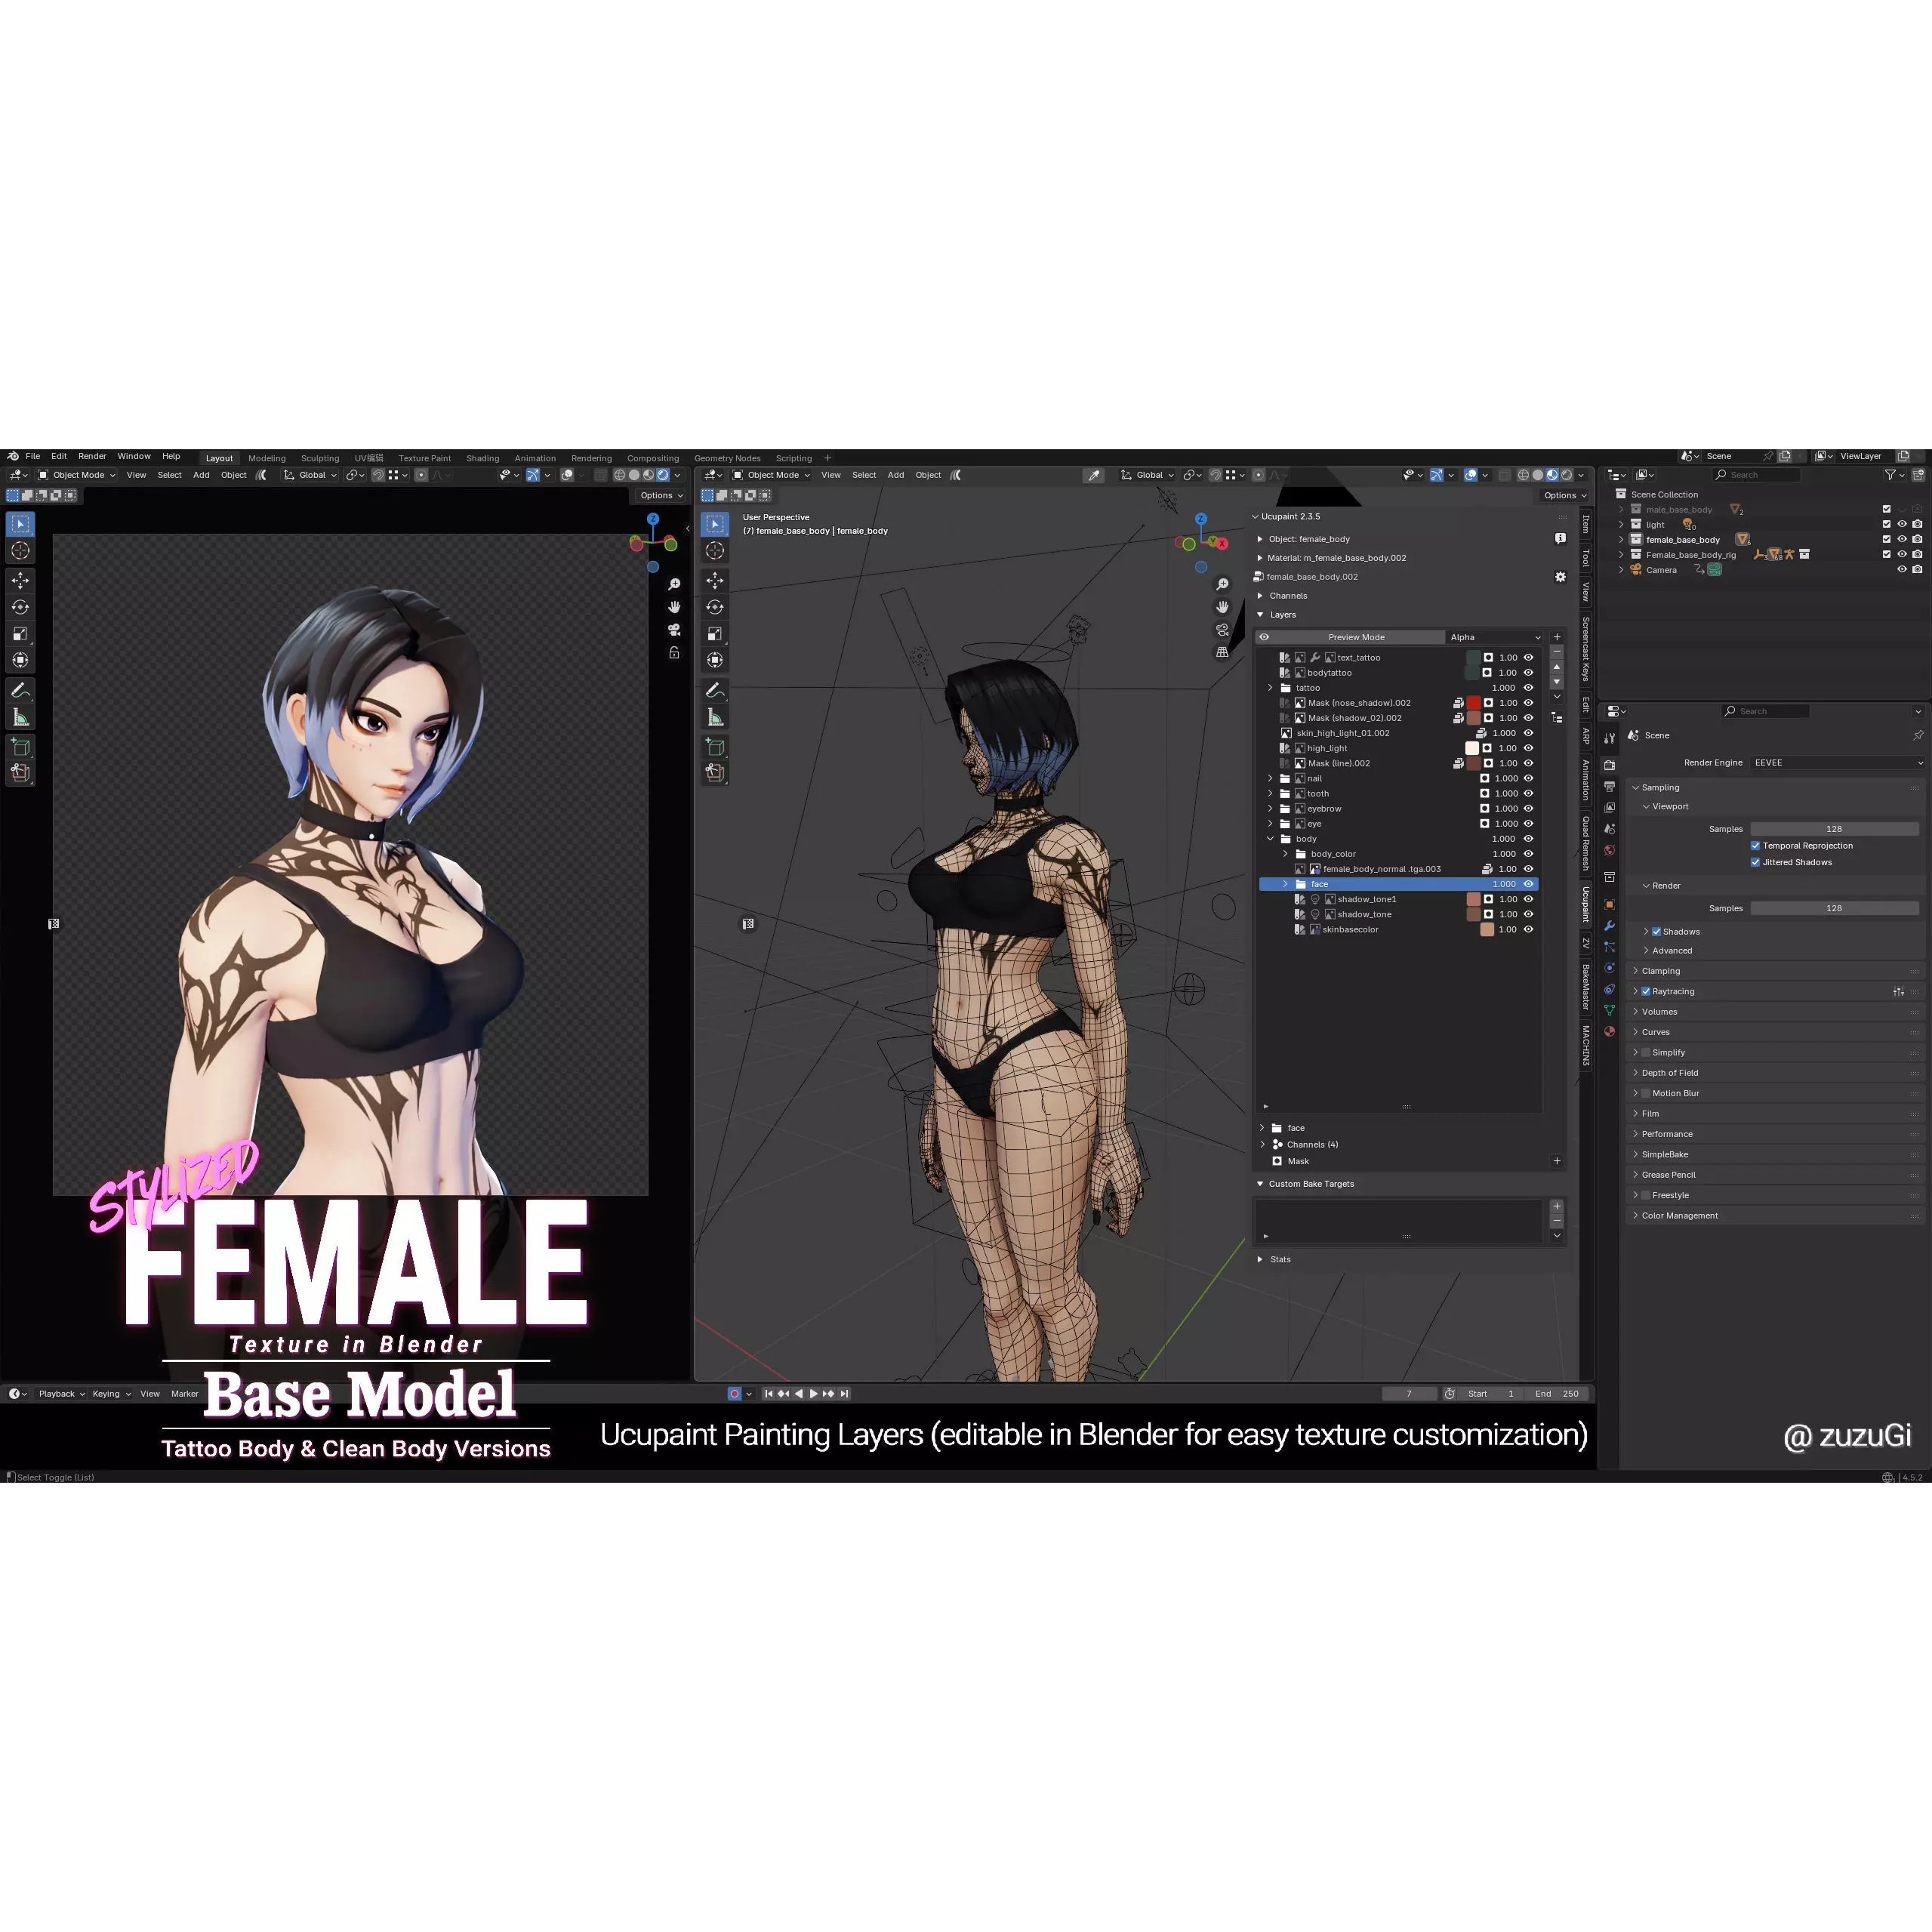This screenshot has width=1932, height=1932.
Task: Select the Move tool in the viewport toolbar
Action: pos(20,581)
